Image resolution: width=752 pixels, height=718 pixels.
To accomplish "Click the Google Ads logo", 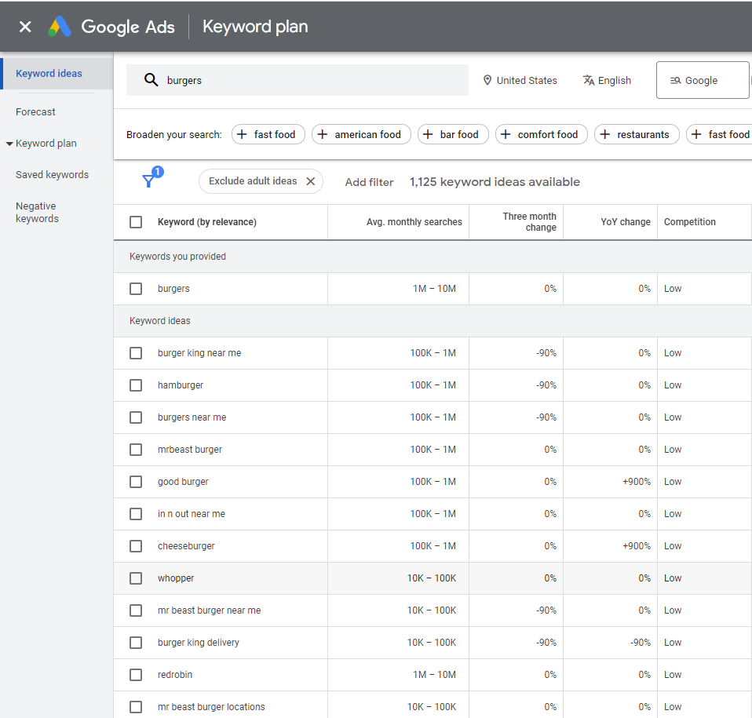I will click(60, 27).
